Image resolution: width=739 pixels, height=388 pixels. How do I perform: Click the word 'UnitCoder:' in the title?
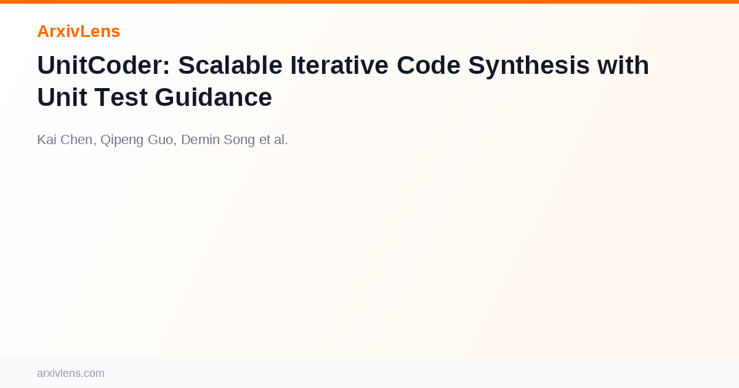click(x=103, y=65)
